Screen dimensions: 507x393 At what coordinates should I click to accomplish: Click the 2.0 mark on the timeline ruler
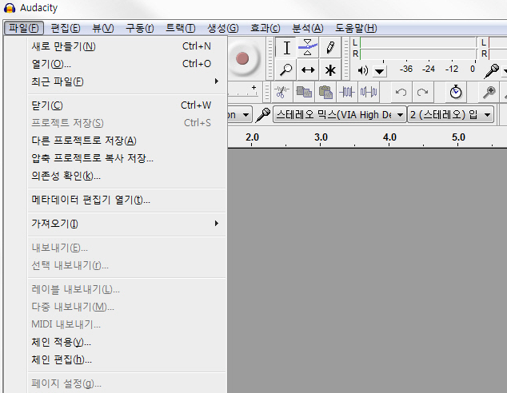coord(252,137)
